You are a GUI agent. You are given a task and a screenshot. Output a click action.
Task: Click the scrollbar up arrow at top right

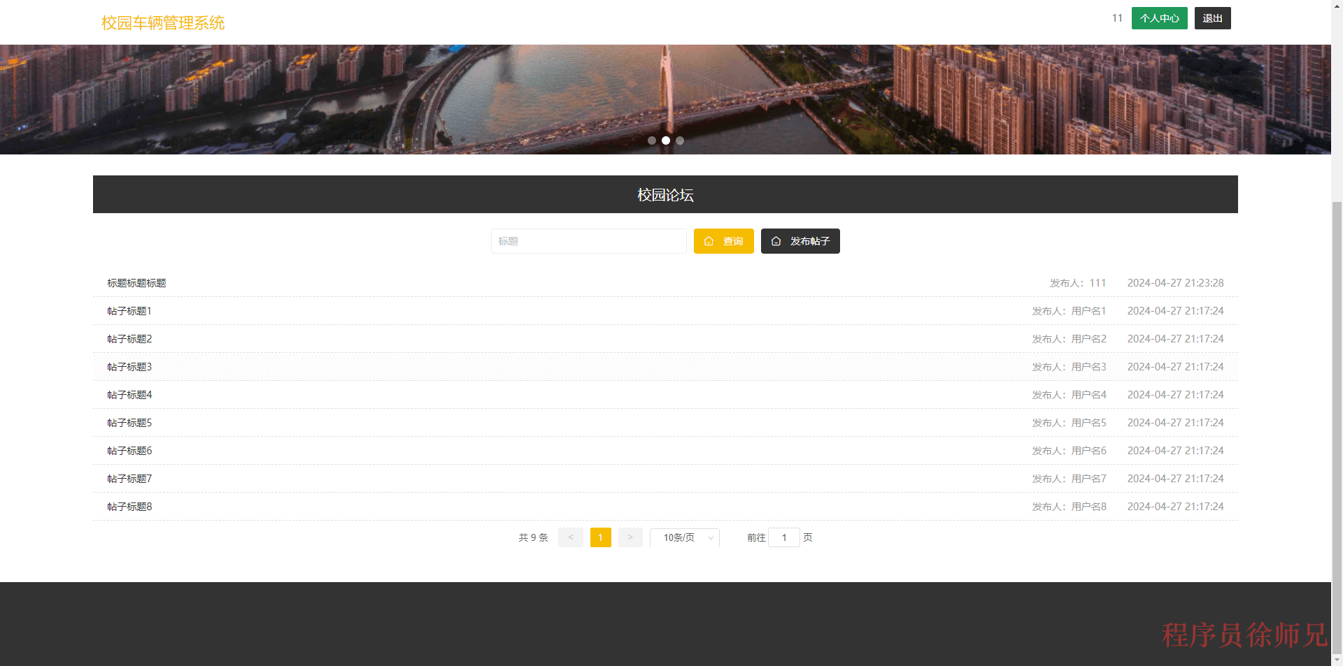pyautogui.click(x=1337, y=6)
